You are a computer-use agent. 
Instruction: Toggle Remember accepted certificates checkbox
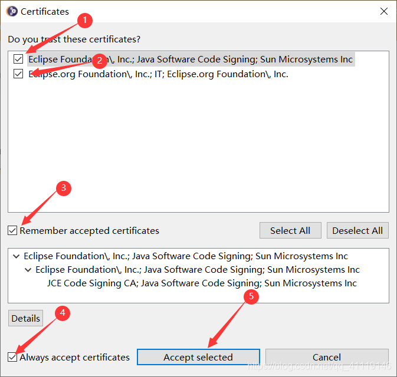[x=12, y=230]
